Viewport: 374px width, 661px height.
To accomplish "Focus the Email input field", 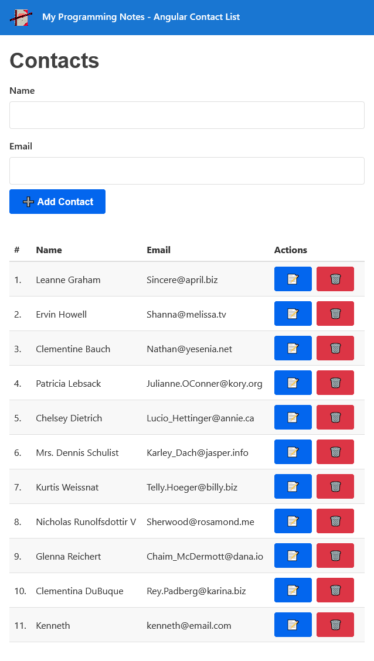I will (x=187, y=171).
